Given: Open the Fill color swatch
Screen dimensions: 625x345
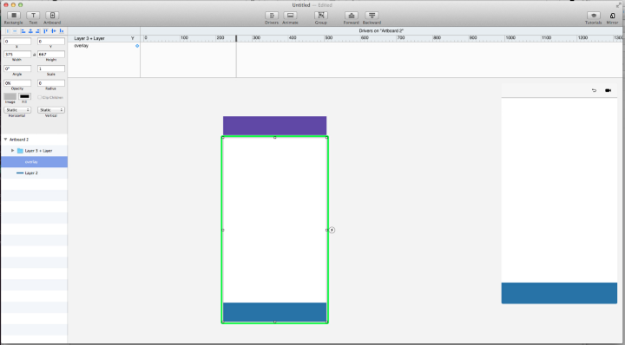Looking at the screenshot, I should (24, 96).
